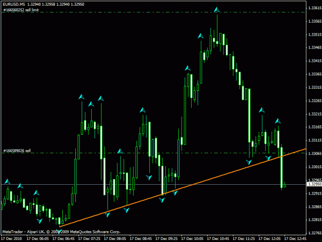322x242 pixels.
Task: Click price level 1.32815 on the axis
Action: coord(315,220)
